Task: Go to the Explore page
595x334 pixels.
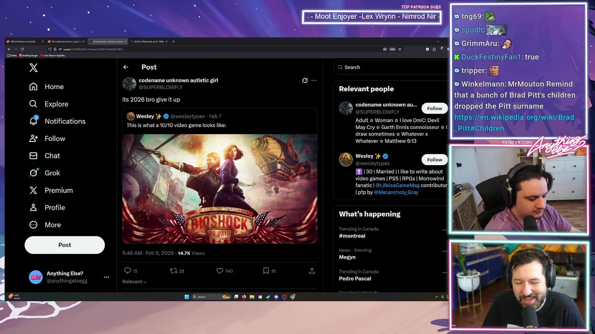Action: pos(49,104)
